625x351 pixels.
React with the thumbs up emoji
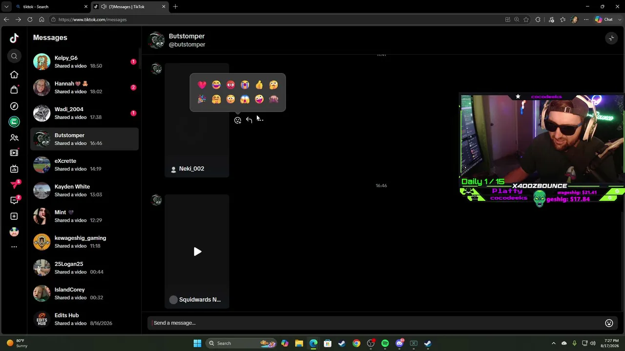259,85
